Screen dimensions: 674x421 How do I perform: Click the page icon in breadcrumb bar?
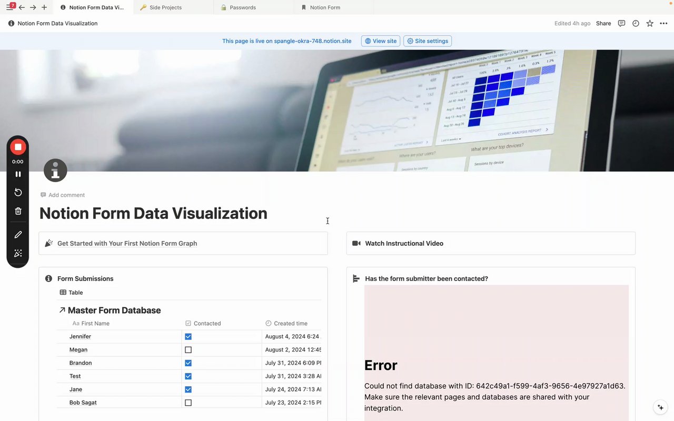tap(11, 23)
